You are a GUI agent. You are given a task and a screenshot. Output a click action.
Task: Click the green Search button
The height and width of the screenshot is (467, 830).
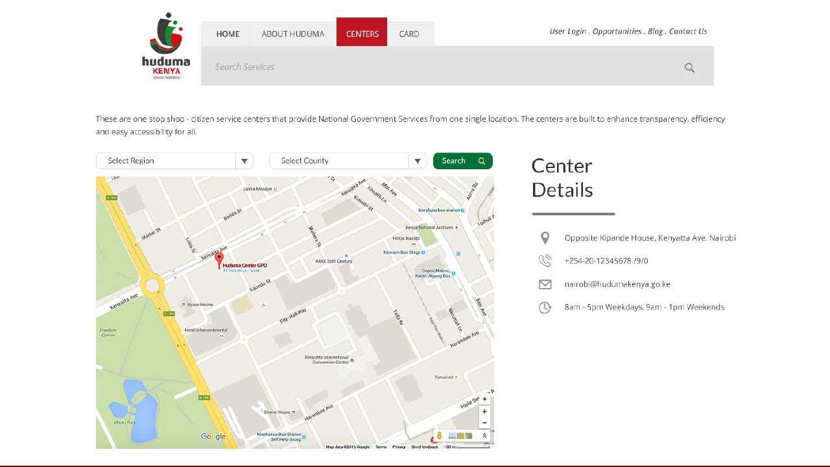click(x=463, y=161)
